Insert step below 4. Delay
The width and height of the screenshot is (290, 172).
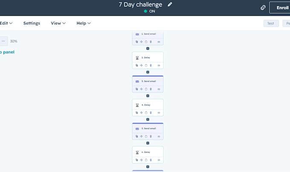pos(148,119)
